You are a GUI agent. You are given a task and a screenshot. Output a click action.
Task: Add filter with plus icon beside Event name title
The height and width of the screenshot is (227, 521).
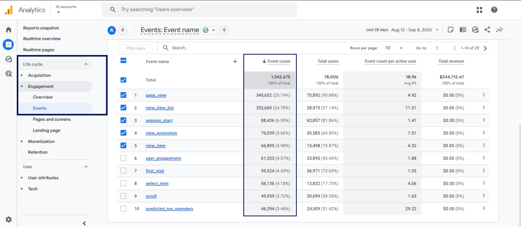coord(224,30)
